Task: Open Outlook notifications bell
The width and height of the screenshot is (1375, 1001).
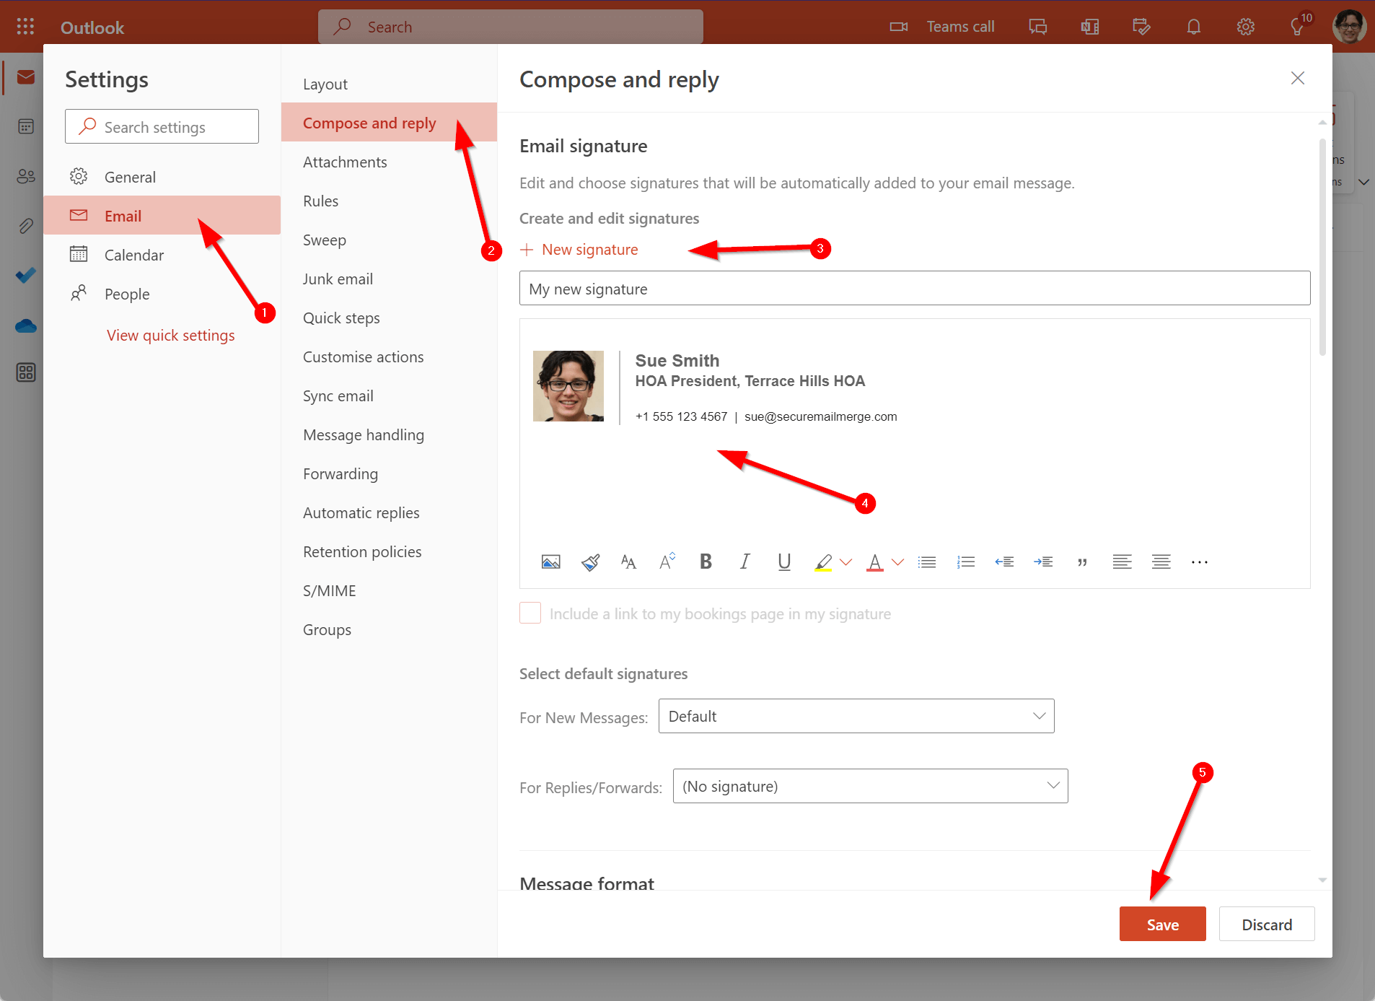Action: pos(1193,26)
